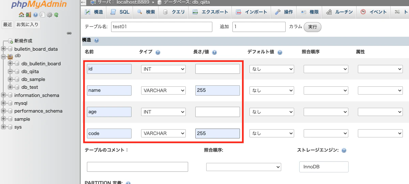Click the 最近 button

8,24
